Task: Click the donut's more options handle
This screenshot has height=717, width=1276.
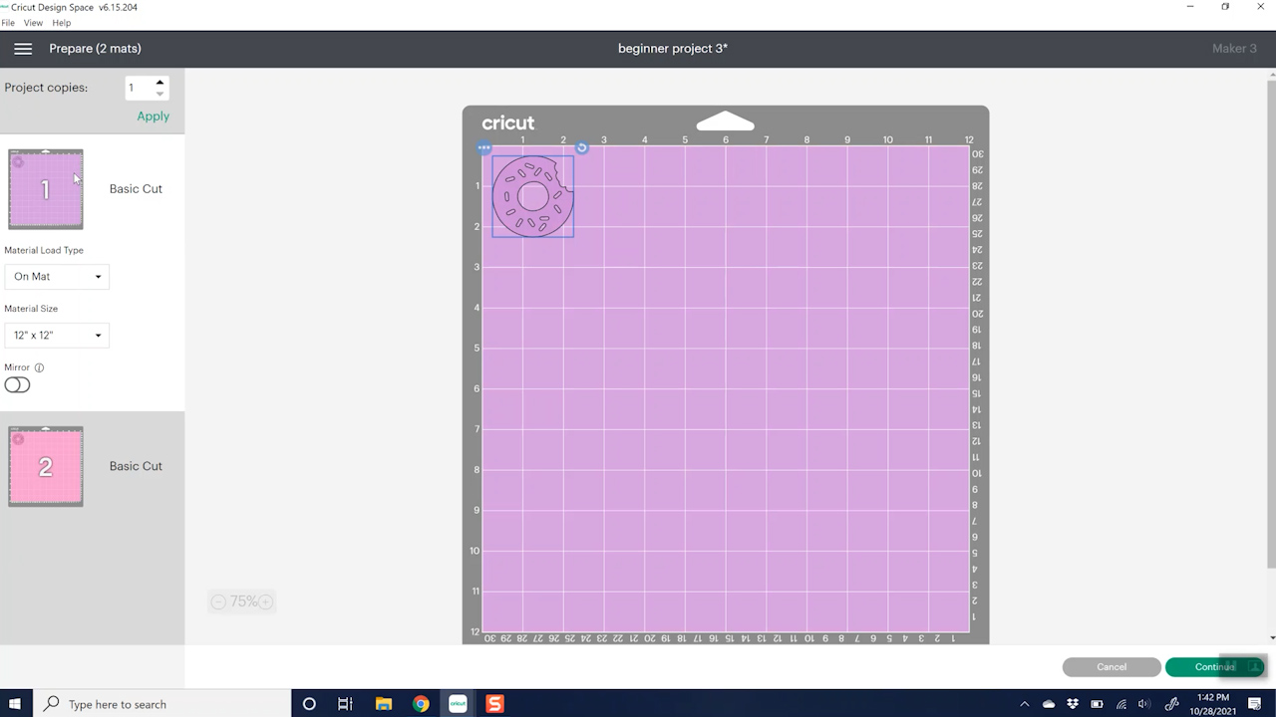Action: 483,148
